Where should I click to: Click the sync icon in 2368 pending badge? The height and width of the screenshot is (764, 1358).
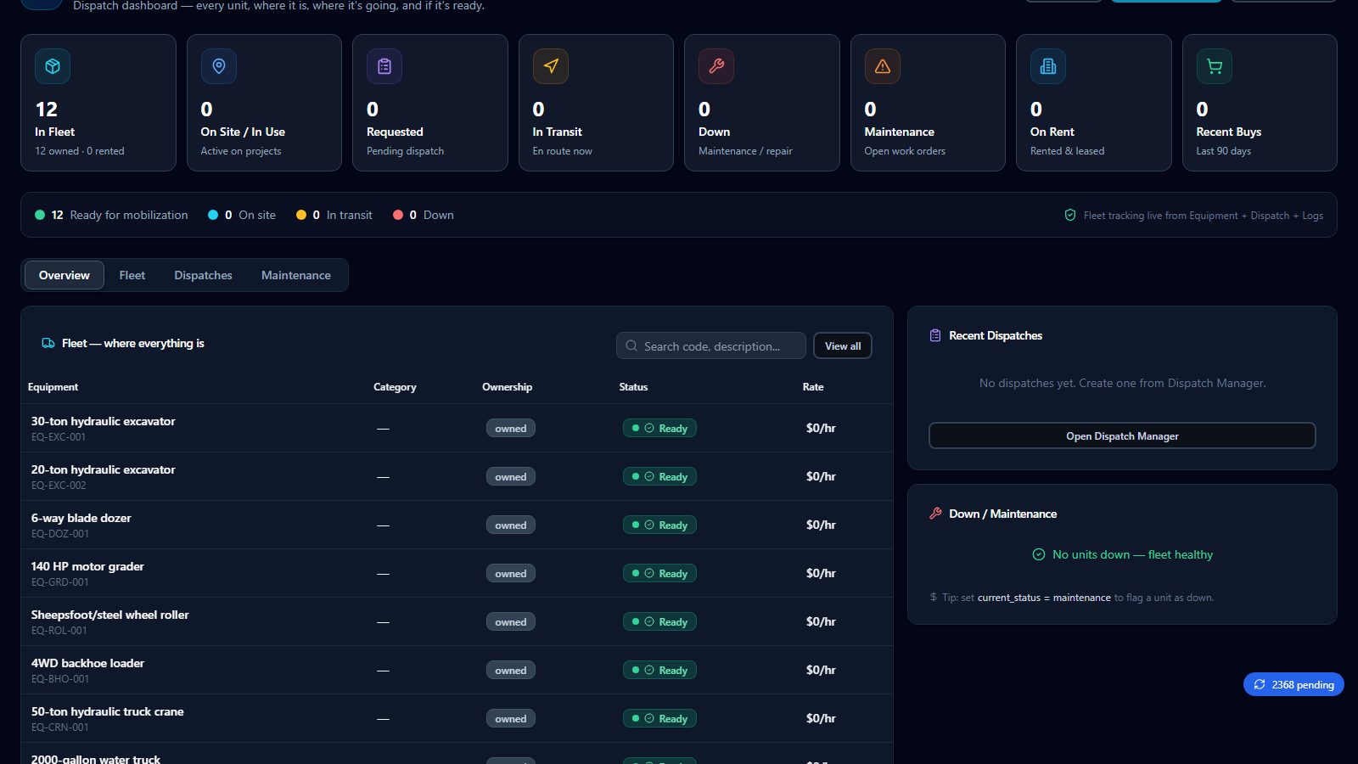(1260, 684)
